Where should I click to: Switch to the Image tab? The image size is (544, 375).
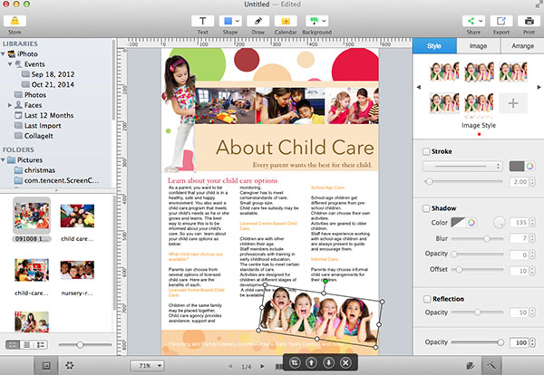(478, 43)
